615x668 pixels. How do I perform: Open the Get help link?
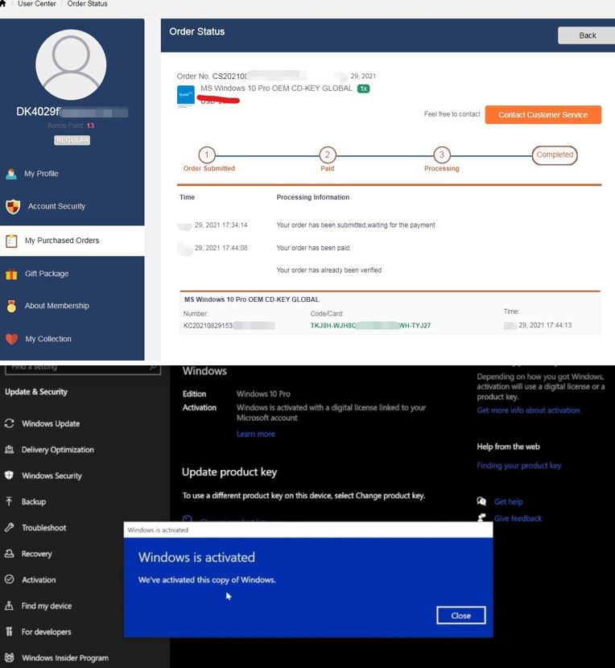pos(509,502)
